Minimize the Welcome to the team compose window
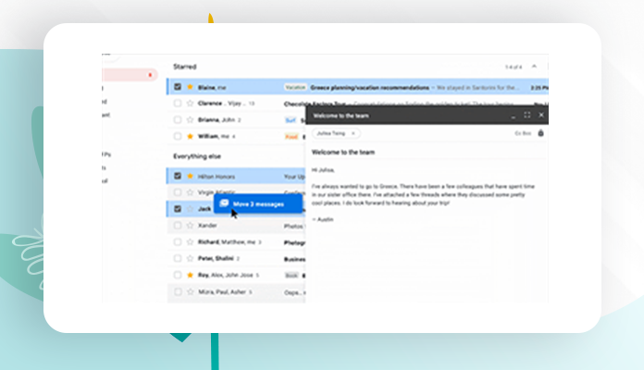The image size is (644, 370). click(513, 116)
